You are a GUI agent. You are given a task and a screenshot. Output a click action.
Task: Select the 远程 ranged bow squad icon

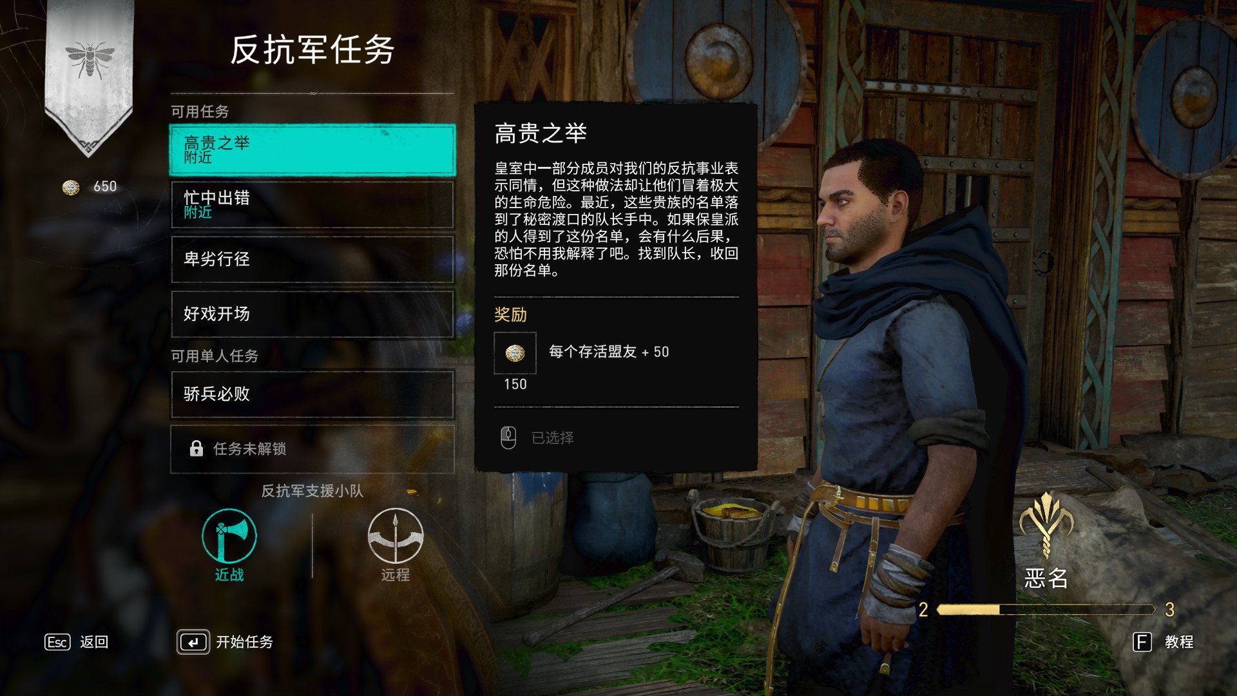[395, 536]
